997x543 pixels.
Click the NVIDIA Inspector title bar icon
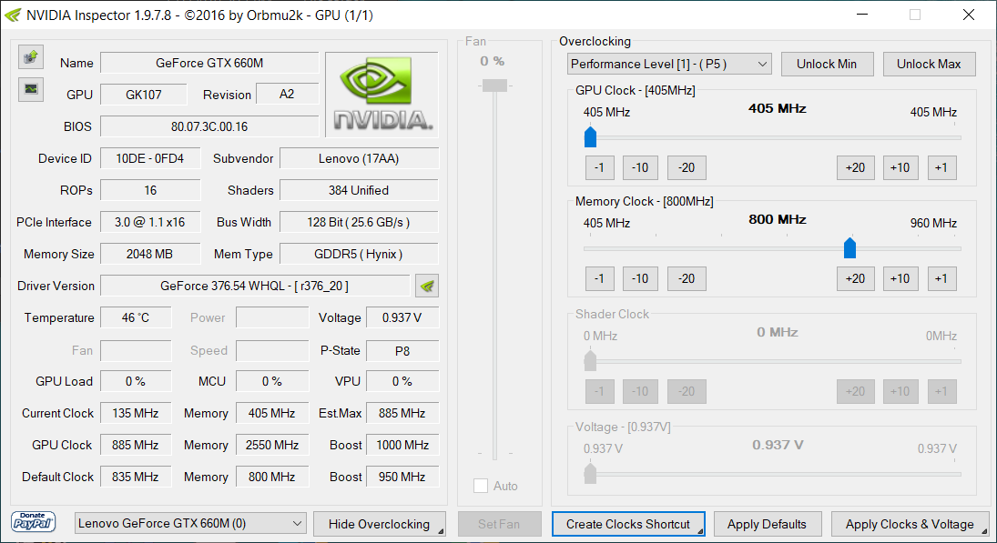pos(13,15)
